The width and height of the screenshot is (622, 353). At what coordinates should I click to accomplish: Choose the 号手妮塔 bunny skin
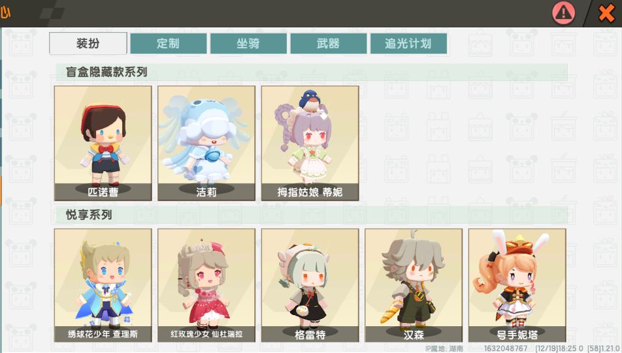(x=517, y=285)
